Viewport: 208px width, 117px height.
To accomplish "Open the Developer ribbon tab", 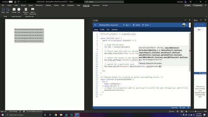I will point(71,6).
